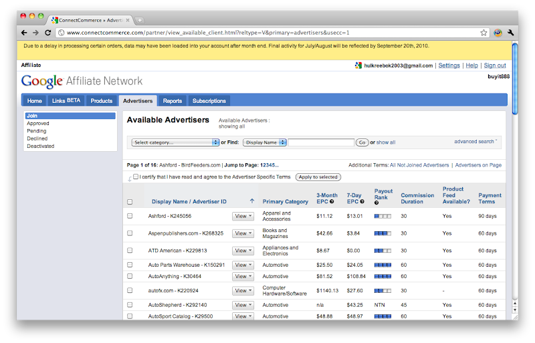Image resolution: width=535 pixels, height=343 pixels.
Task: Click the Find search text field
Action: pos(321,142)
